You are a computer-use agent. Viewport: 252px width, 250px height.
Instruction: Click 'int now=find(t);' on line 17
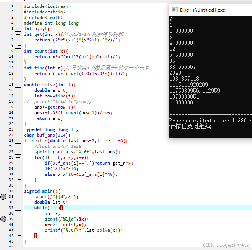pos(55,96)
